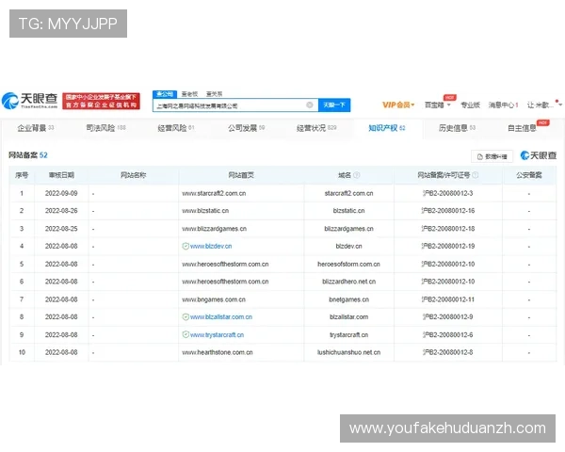
Task: Click domain cell blizzardhero.net.cn
Action: [x=348, y=282]
